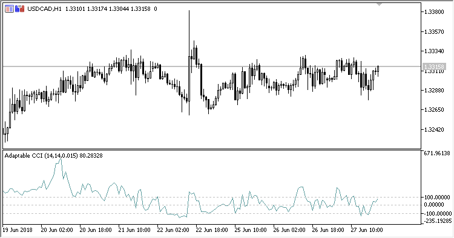The image size is (454, 238).
Task: Click the 1.33340 price scale value
Action: (434, 51)
